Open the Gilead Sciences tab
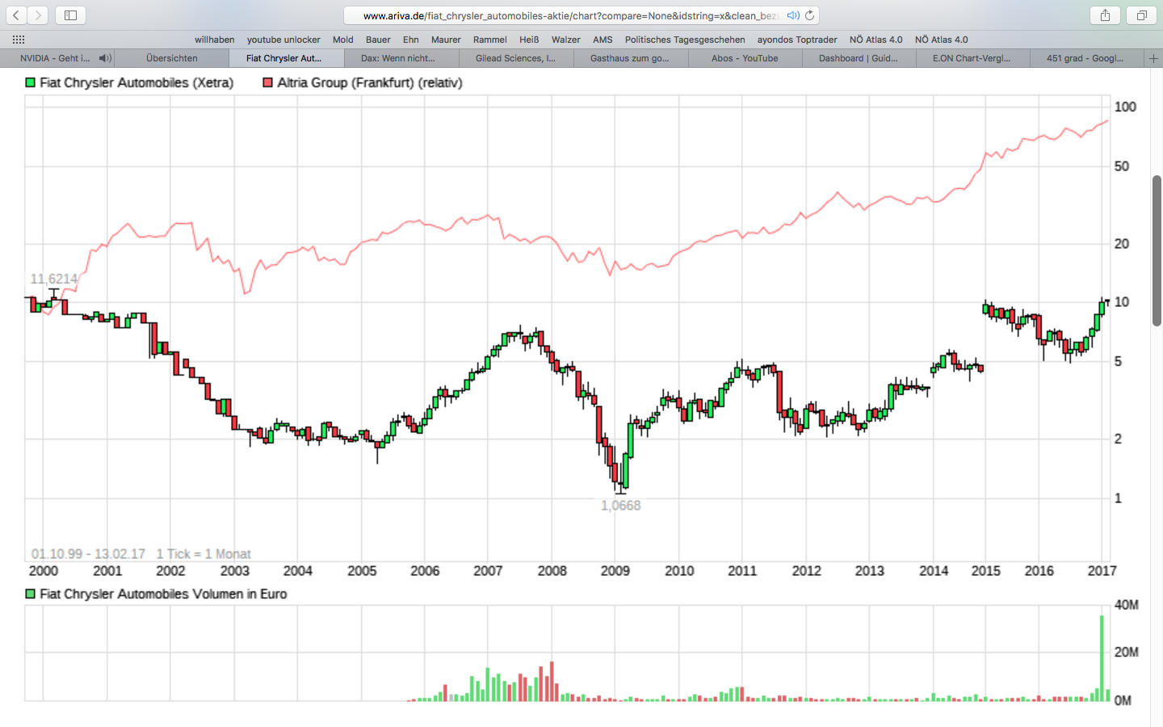The image size is (1163, 727). point(516,58)
